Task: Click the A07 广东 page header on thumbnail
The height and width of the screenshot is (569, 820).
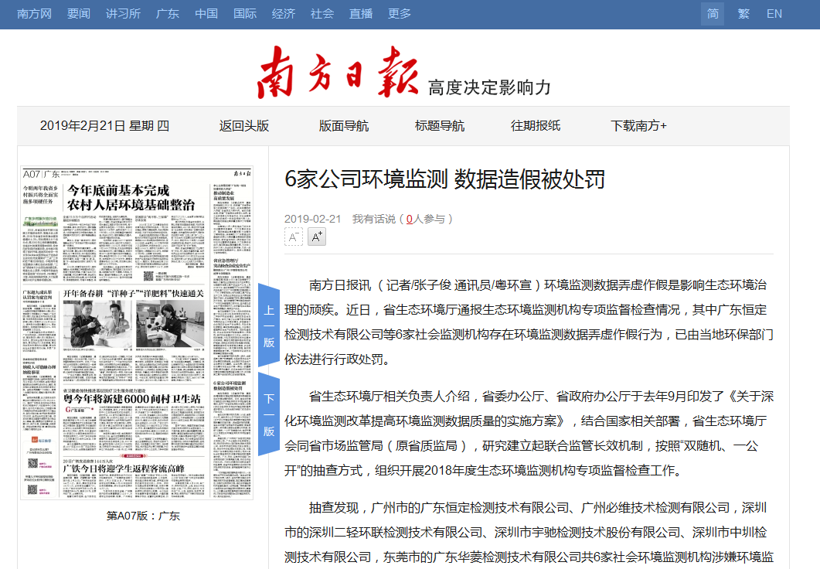Action: tap(41, 174)
